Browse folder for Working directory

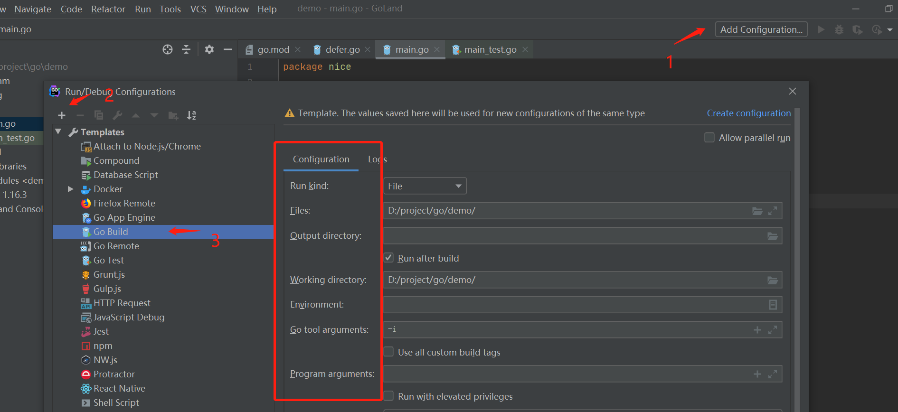773,280
